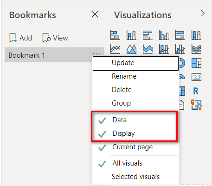Select the All visuals option
Image resolution: width=212 pixels, height=186 pixels.
click(x=135, y=163)
